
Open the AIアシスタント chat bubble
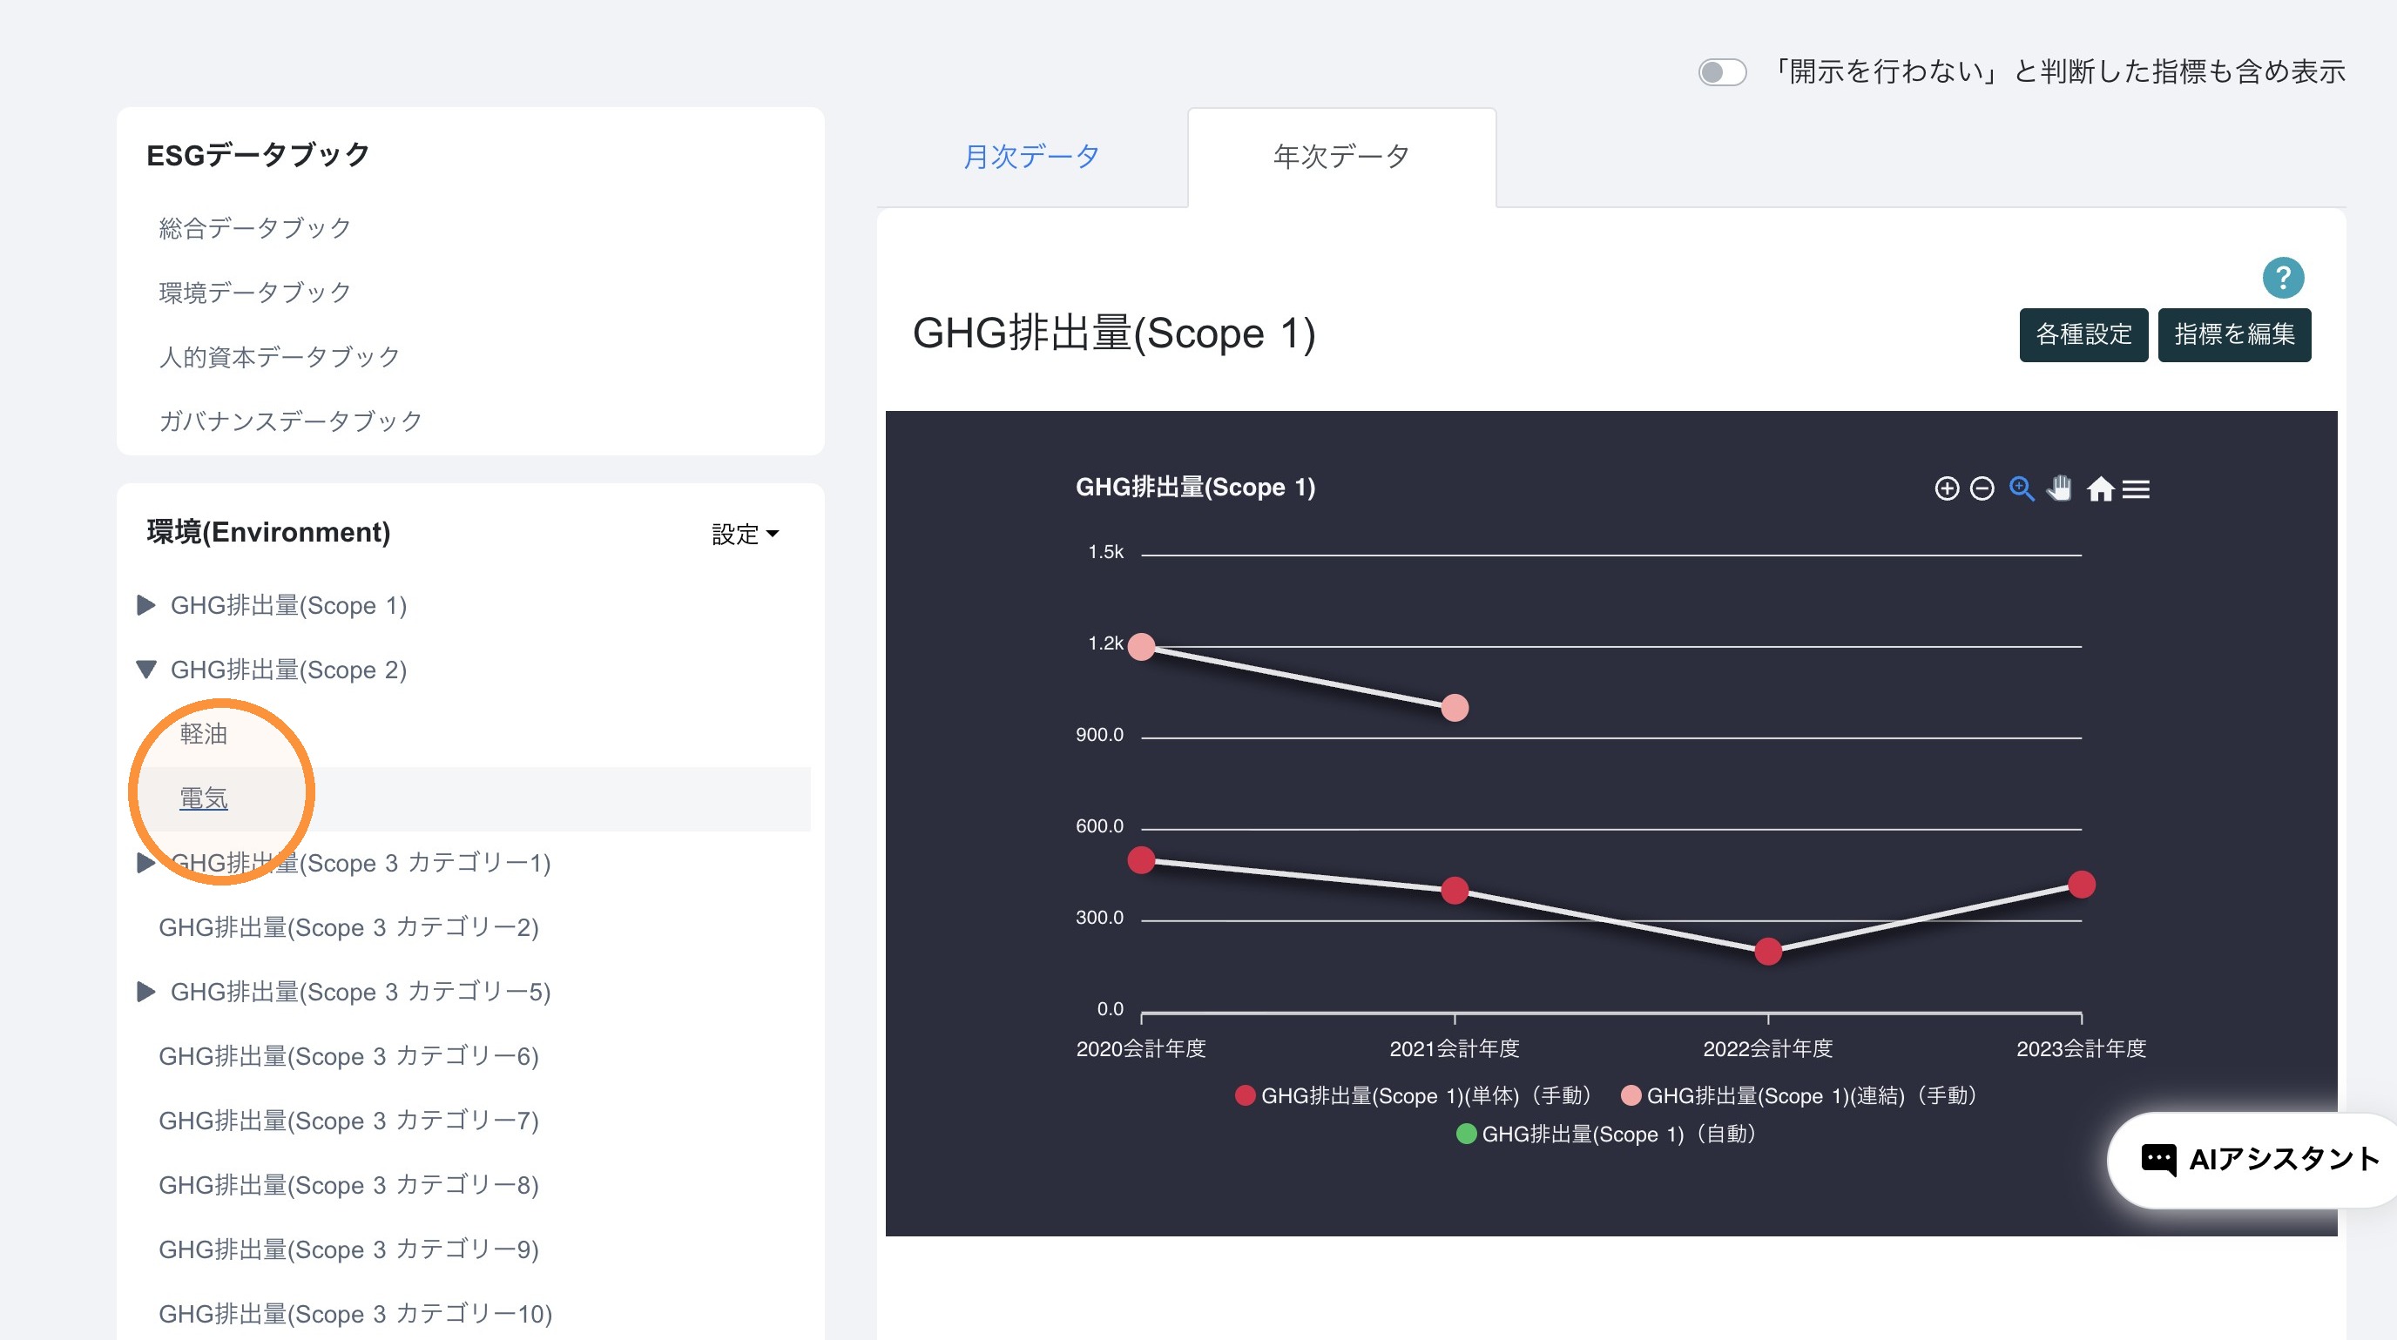coord(2256,1159)
